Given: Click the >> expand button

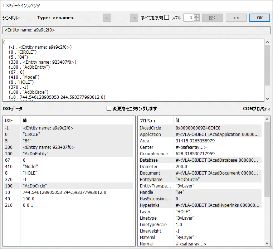Looking at the screenshot, I should [236, 18].
